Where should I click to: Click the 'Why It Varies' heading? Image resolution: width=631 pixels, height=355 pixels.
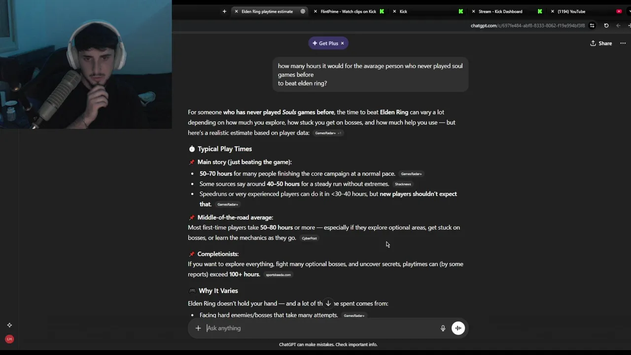point(218,291)
